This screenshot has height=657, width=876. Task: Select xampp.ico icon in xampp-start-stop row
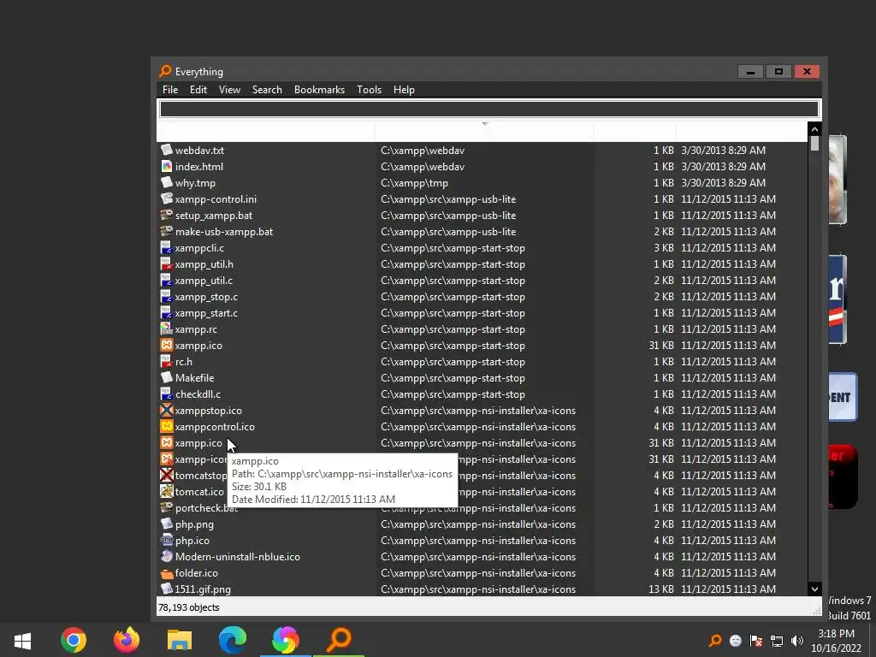click(167, 345)
